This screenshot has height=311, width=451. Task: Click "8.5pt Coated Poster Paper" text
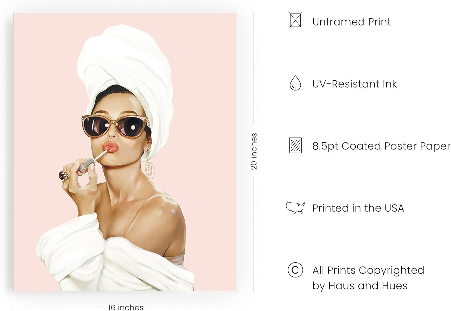[381, 146]
